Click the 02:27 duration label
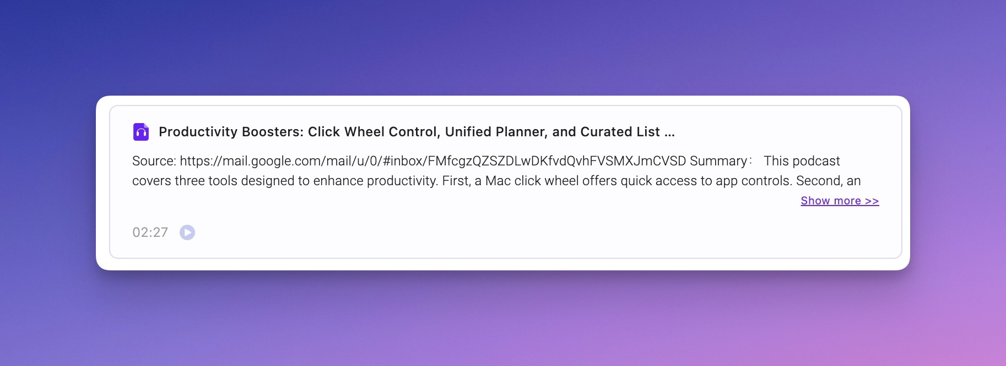Image resolution: width=1006 pixels, height=366 pixels. [x=150, y=232]
